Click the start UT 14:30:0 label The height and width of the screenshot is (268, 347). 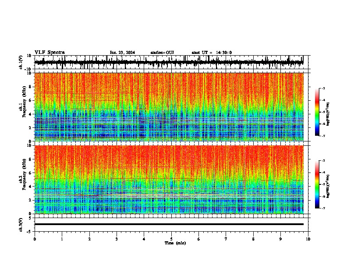pyautogui.click(x=212, y=53)
